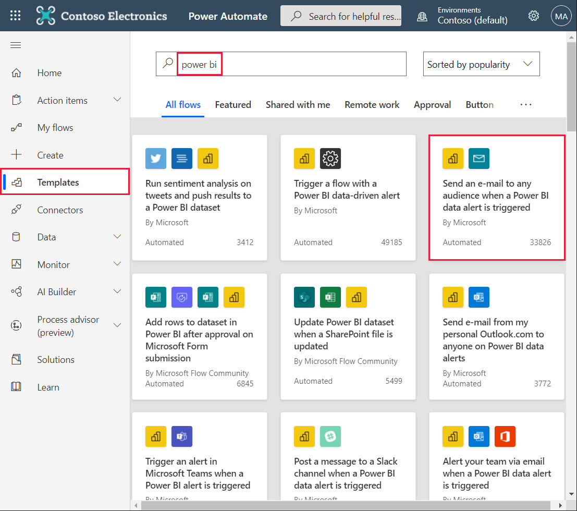The height and width of the screenshot is (511, 577).
Task: Open the Solutions section
Action: pyautogui.click(x=55, y=359)
